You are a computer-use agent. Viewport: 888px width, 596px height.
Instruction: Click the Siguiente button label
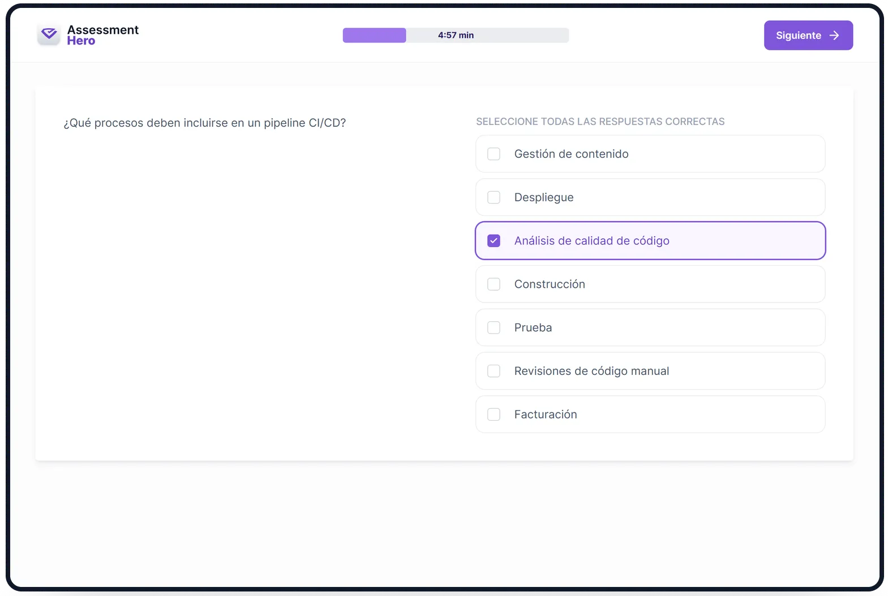798,36
